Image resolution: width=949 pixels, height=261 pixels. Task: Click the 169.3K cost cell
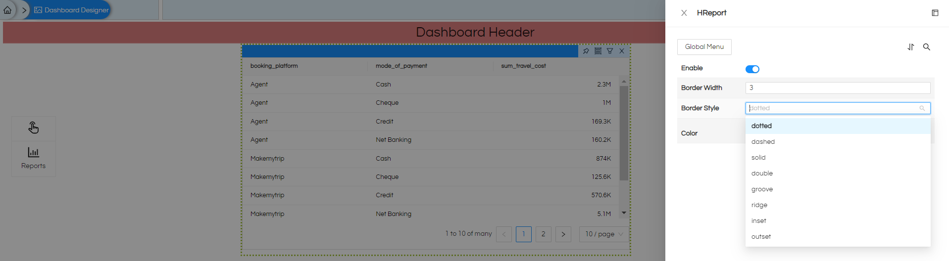tap(601, 122)
